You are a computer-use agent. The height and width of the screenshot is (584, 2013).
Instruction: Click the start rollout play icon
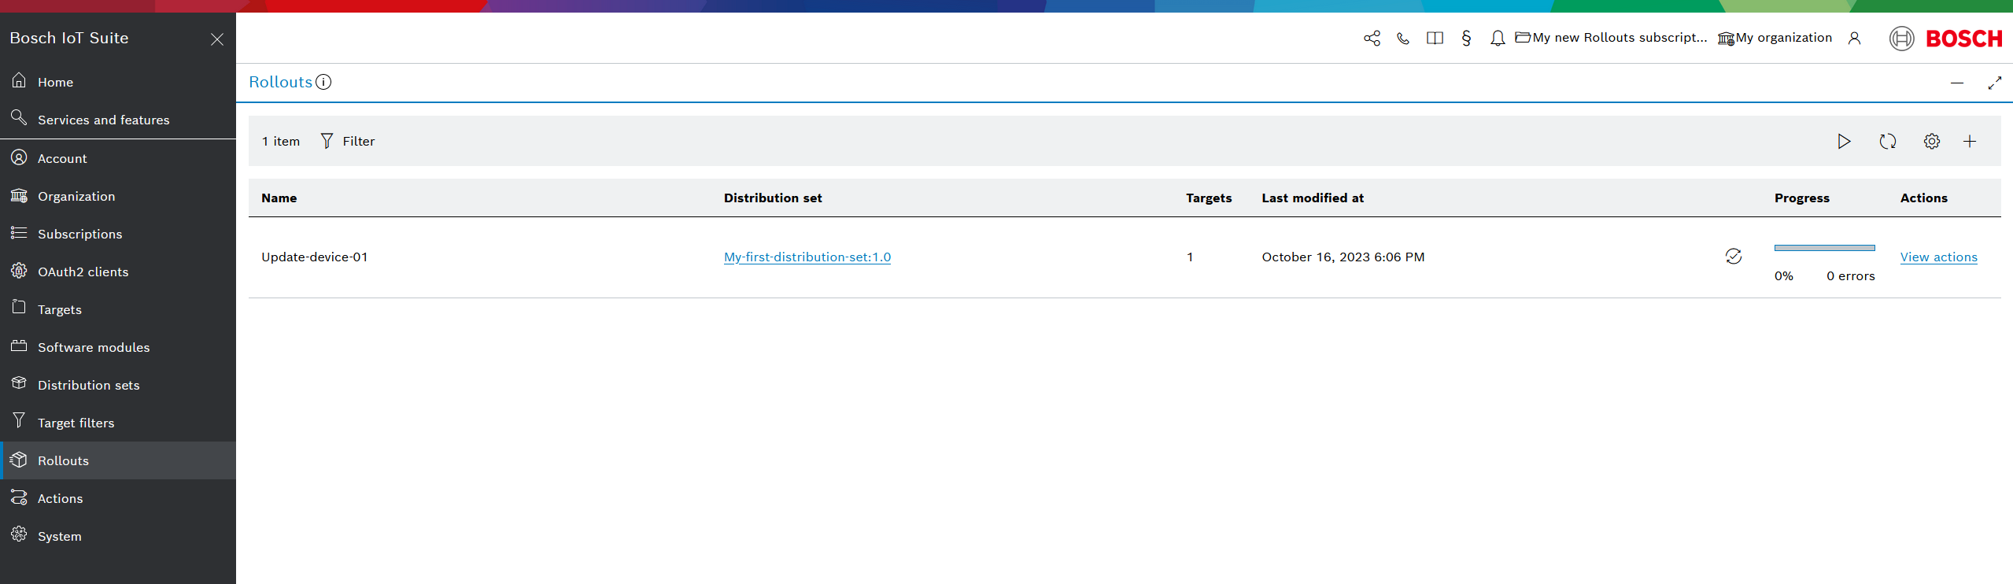coord(1844,142)
